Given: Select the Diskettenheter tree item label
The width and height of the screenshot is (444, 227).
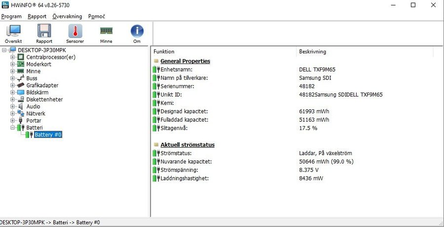Looking at the screenshot, I should 44,99.
